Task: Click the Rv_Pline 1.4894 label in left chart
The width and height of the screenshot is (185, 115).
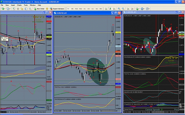Action: 5,39
